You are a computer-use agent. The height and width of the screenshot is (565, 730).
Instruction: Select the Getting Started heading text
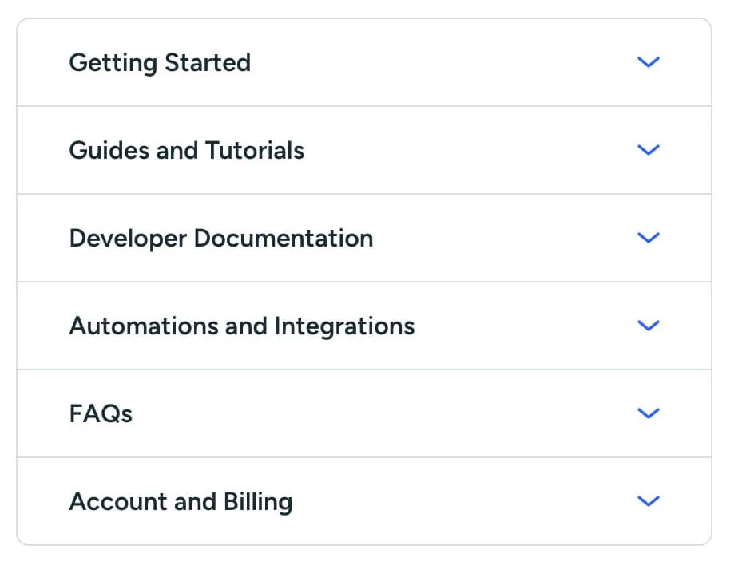coord(160,62)
